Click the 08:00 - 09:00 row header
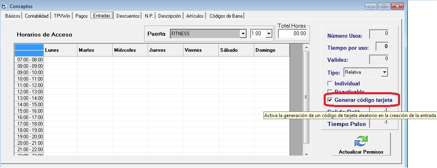Screen dimensions: 437x168 (29, 66)
